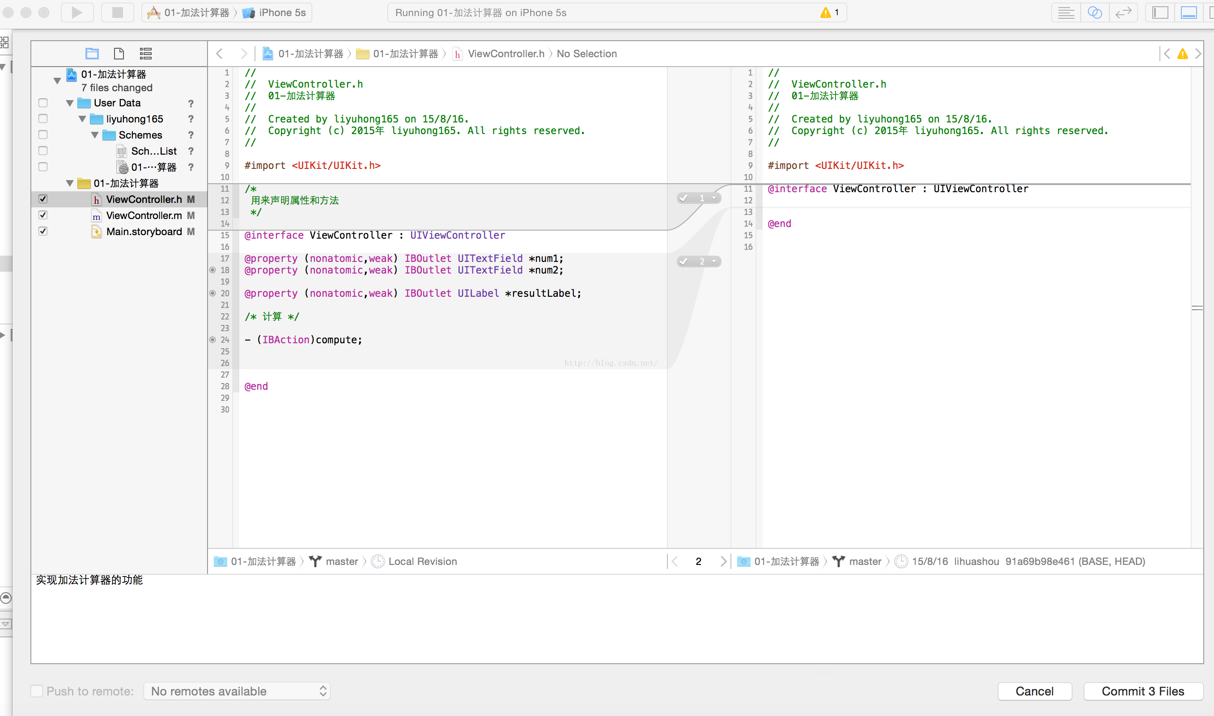Select file view icon in sidebar

(x=119, y=54)
